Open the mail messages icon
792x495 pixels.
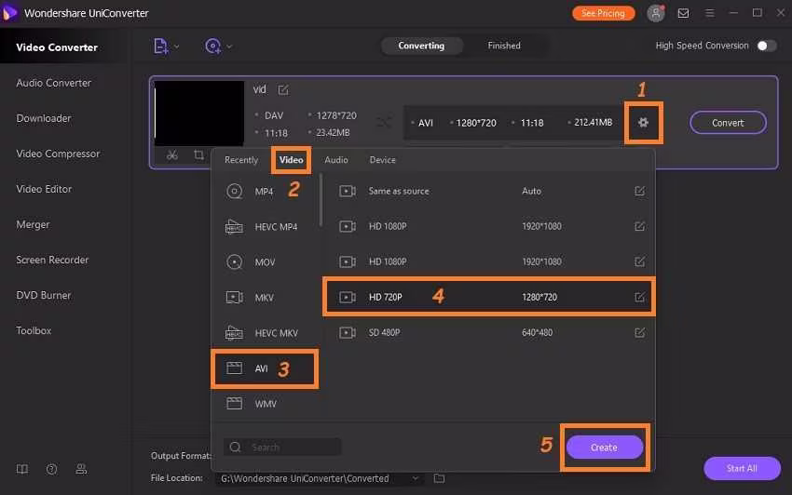point(683,13)
